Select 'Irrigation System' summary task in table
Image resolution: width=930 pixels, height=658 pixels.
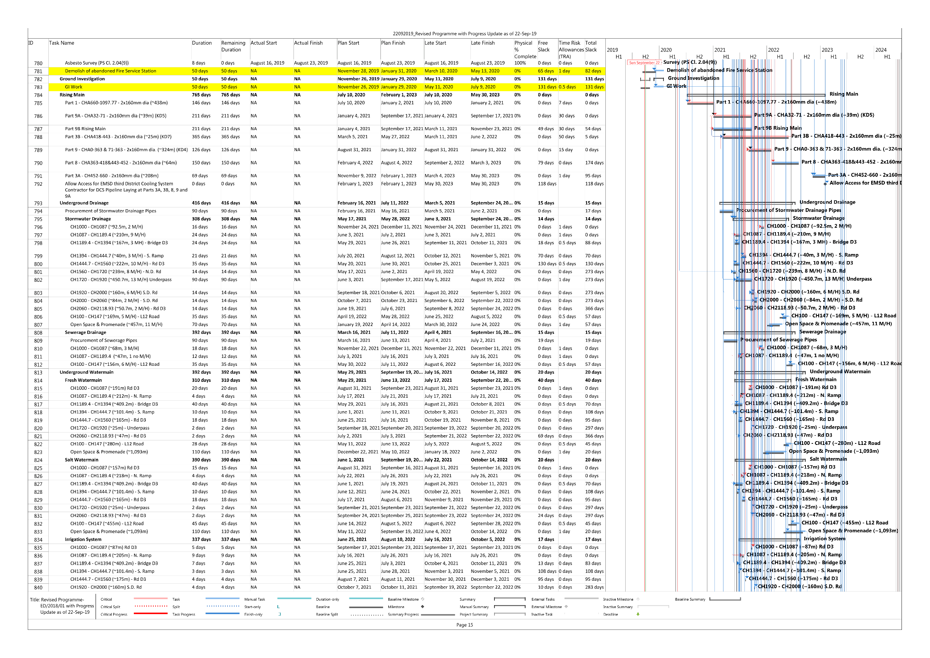pos(83,539)
